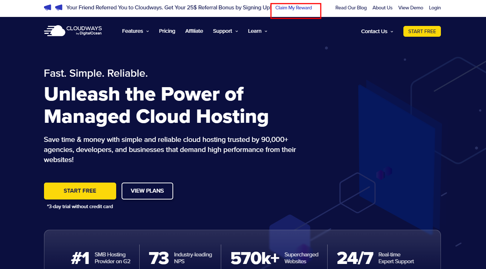Click the 'Supercharged Websites' stat label

pos(301,258)
